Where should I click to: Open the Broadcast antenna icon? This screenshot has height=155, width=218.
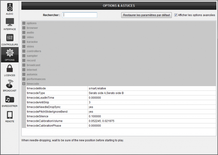(x=10, y=84)
